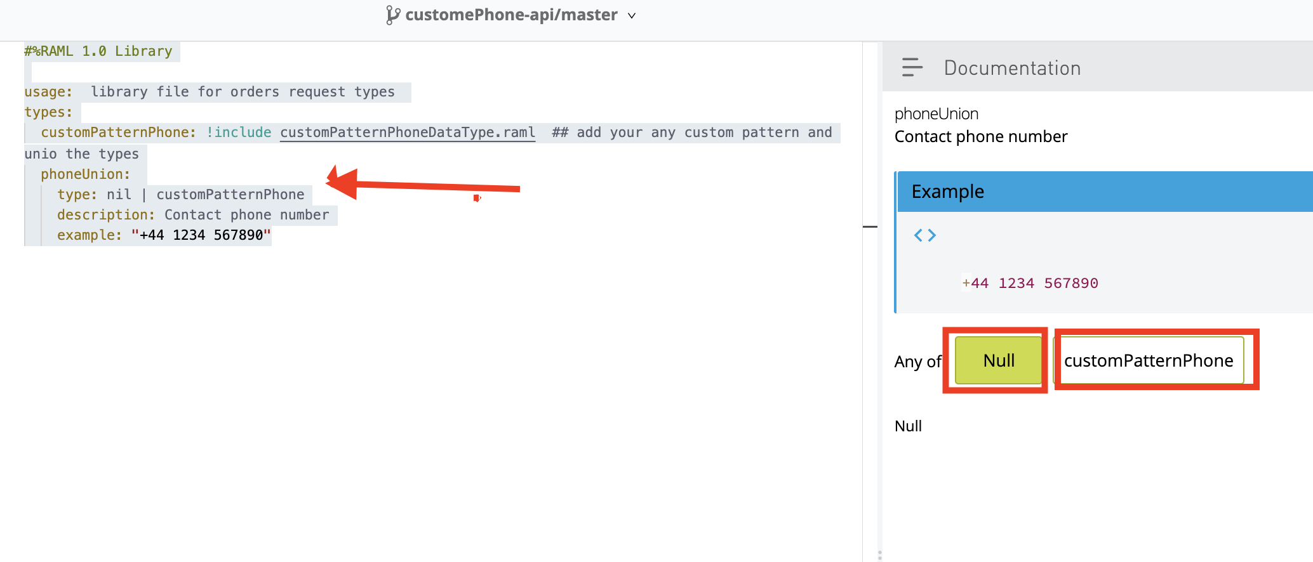Open the customePhone-api/master branch name
This screenshot has height=562, width=1313.
tap(511, 15)
